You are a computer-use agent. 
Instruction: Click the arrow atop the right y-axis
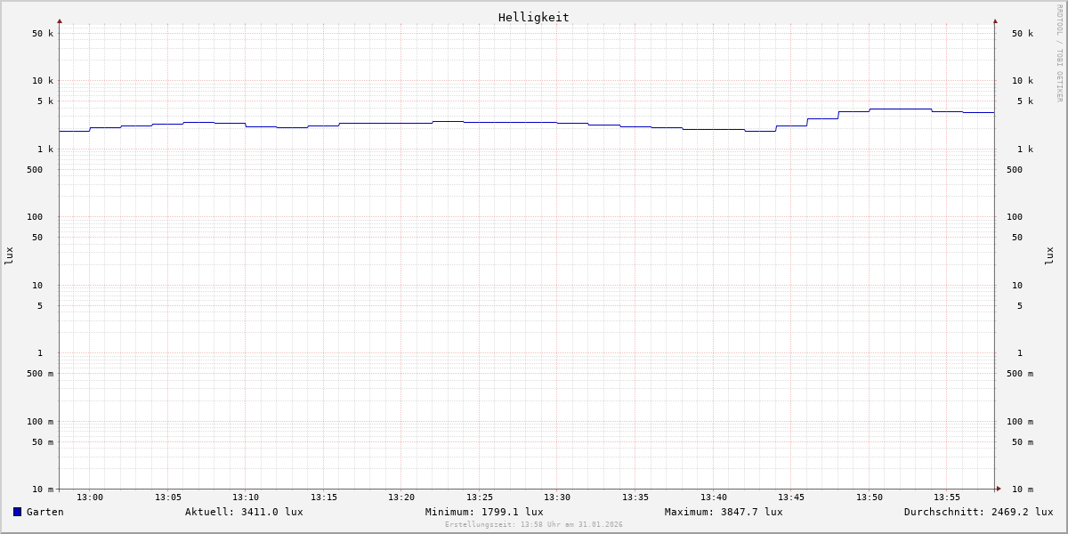point(995,20)
